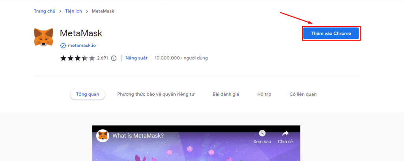Click the Xem sau clock icon

click(262, 133)
